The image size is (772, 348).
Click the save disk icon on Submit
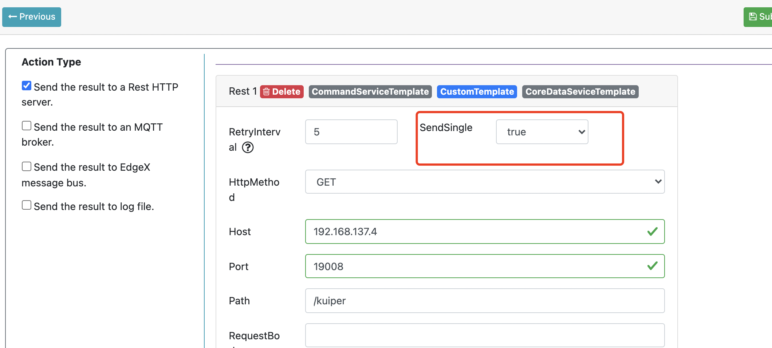tap(753, 16)
